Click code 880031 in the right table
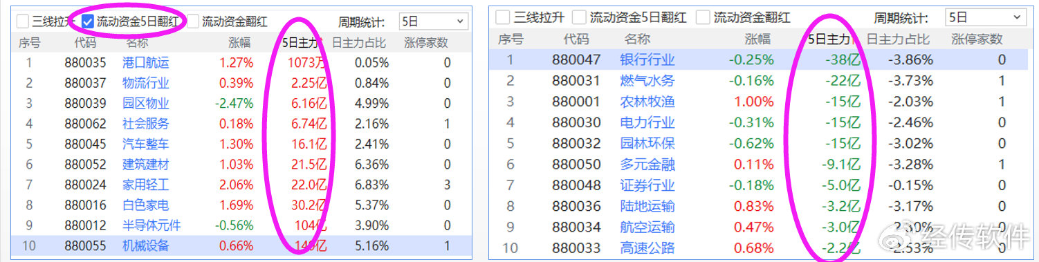Screen dimensions: 1039x262 pos(576,81)
